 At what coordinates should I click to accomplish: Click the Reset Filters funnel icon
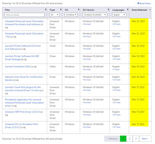tap(138, 4)
